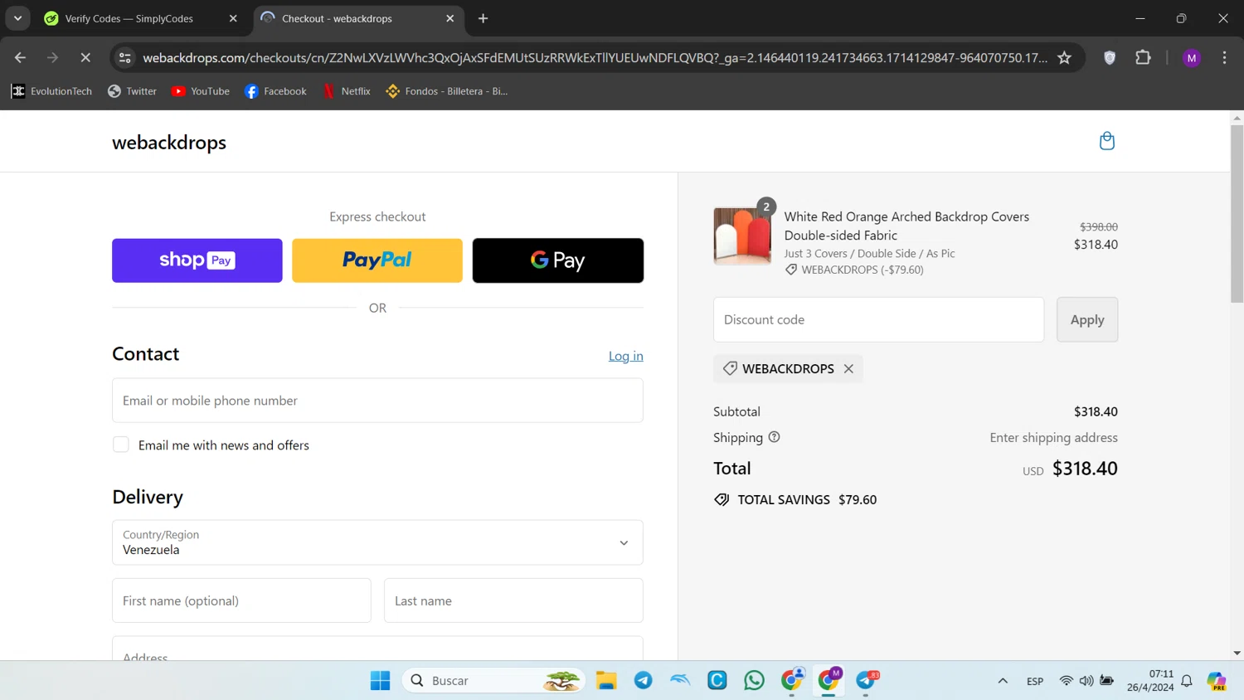Open the browser extensions puzzle icon

point(1143,58)
